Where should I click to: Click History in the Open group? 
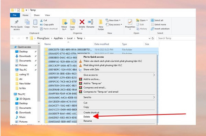[141, 29]
